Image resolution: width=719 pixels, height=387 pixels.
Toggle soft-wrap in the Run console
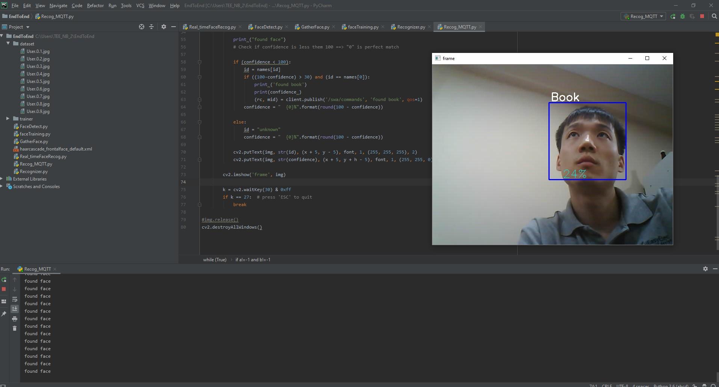(15, 300)
